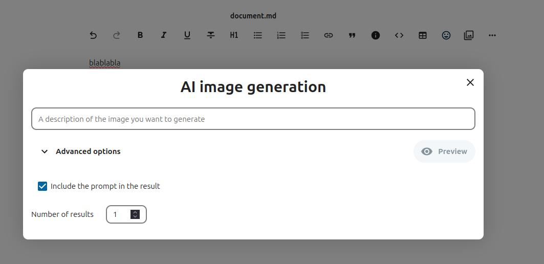Toggle Bold formatting in the toolbar

[140, 35]
